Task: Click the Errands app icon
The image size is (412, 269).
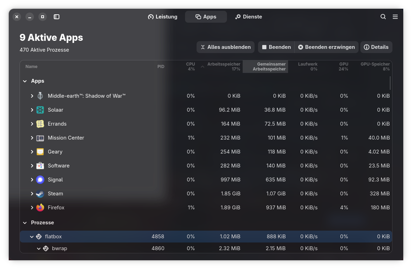Action: [40, 124]
